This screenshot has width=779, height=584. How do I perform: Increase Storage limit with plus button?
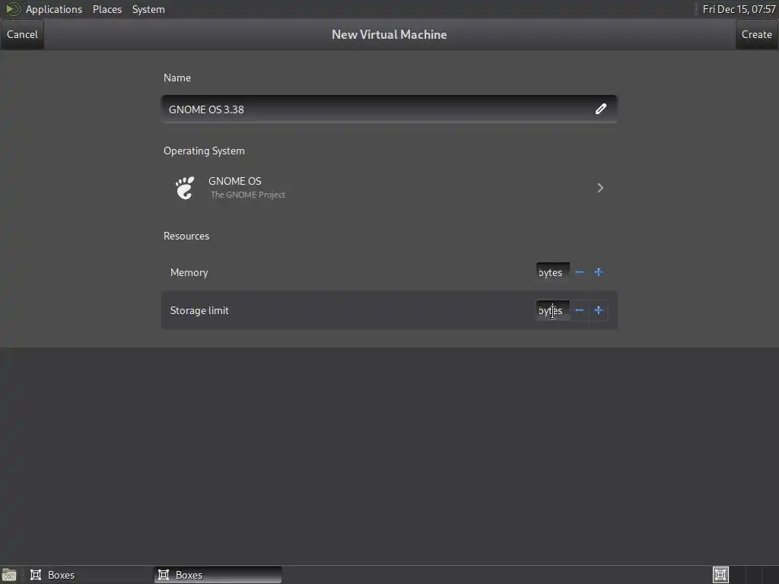pyautogui.click(x=599, y=310)
